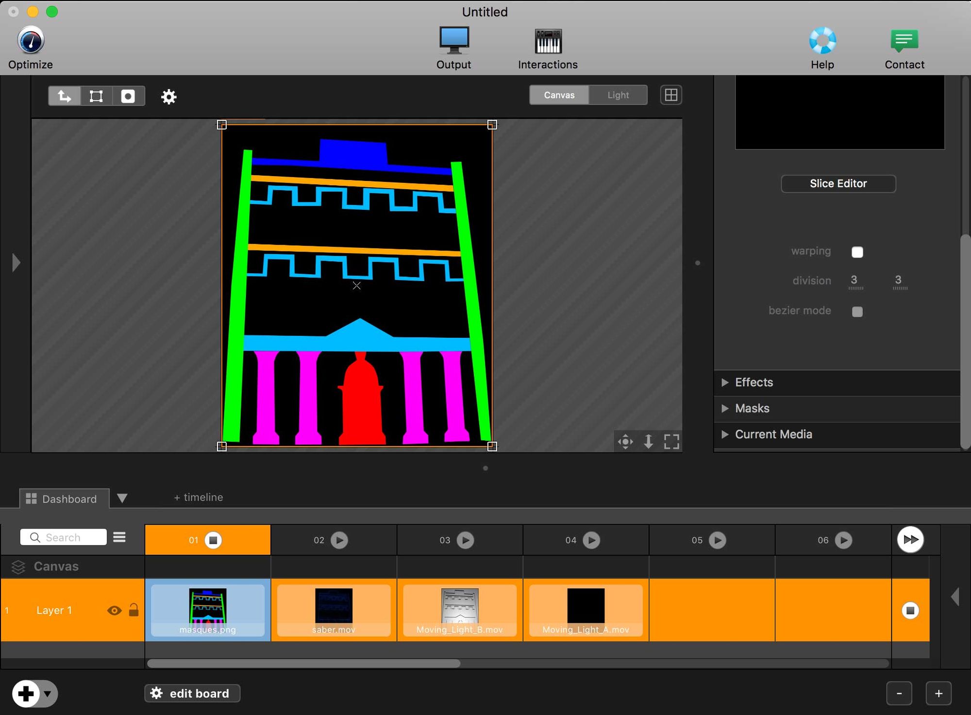Open the Slice Editor

838,183
